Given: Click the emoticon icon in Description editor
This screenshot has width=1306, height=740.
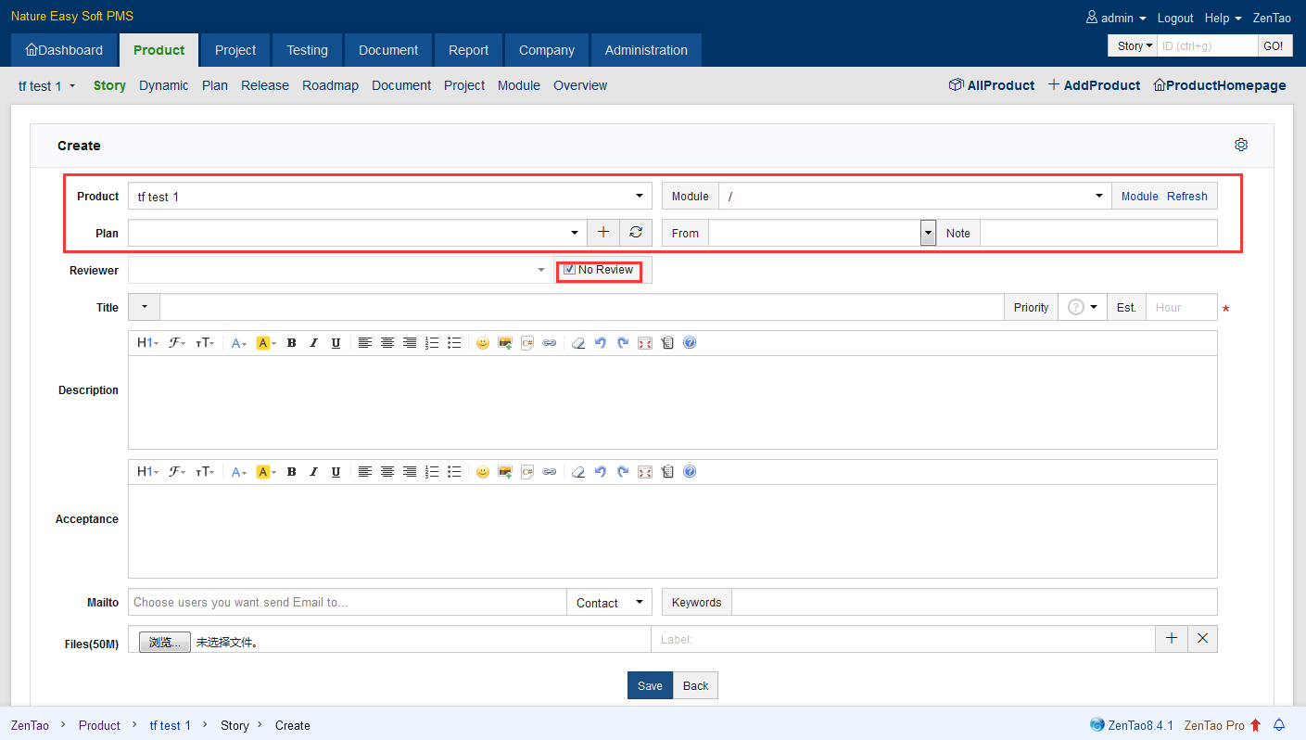Looking at the screenshot, I should click(x=482, y=343).
